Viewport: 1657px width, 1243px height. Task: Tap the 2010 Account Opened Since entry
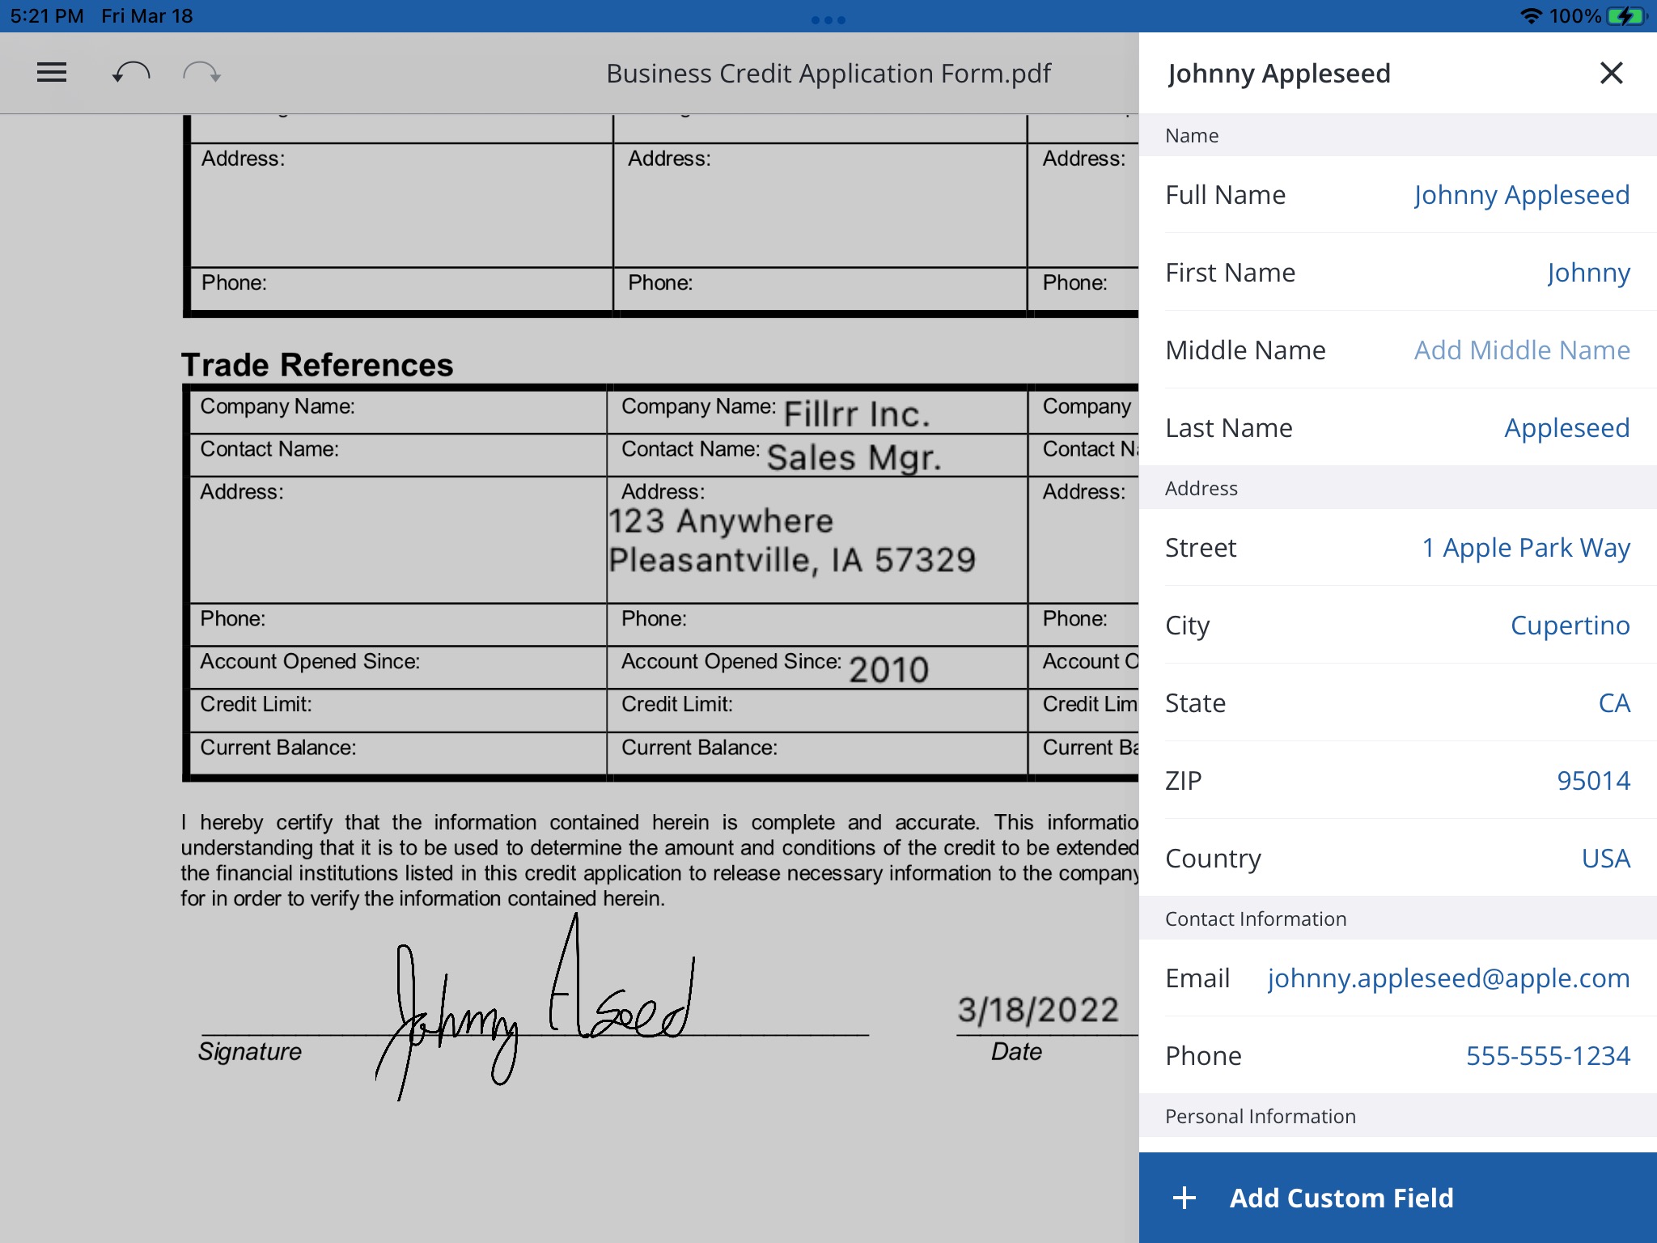[888, 670]
